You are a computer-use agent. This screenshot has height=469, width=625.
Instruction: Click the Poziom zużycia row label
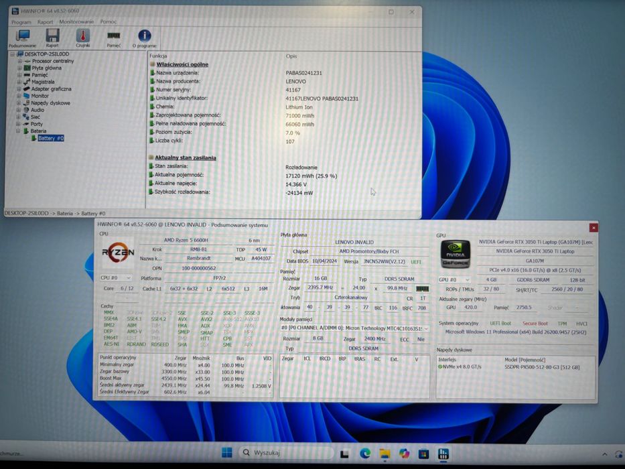pos(173,132)
